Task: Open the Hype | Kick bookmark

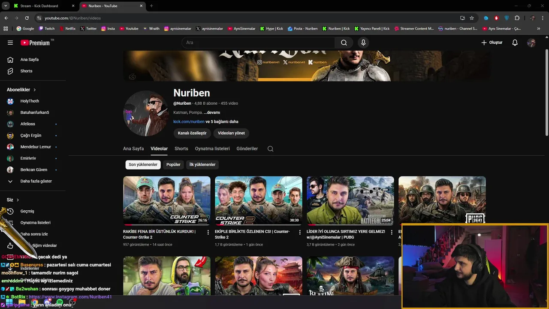Action: 271,29
